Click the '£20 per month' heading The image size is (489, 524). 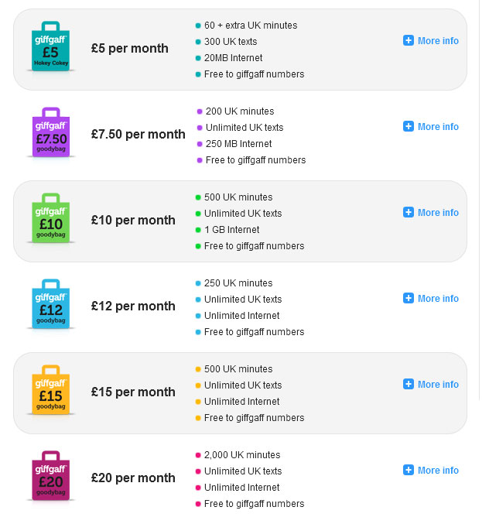click(133, 478)
